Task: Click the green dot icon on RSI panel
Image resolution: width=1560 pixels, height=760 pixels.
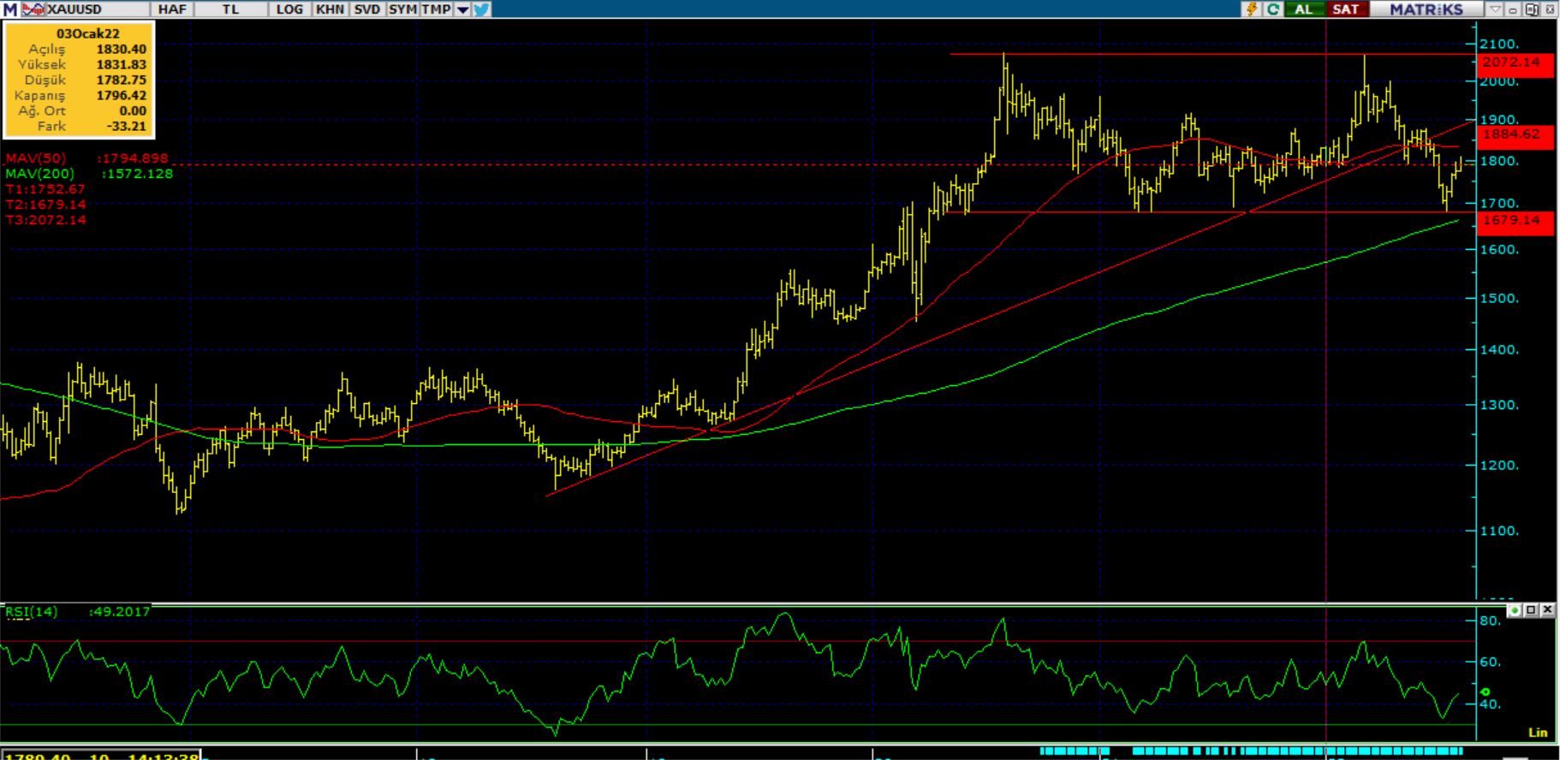Action: click(x=1515, y=610)
